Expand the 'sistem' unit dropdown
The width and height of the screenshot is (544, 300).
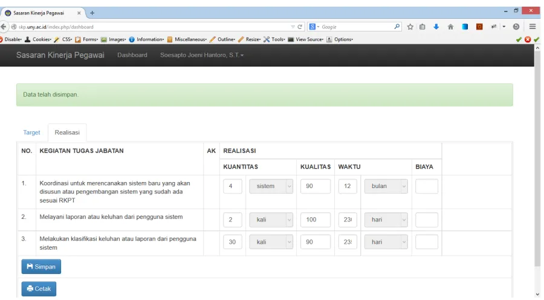(x=271, y=186)
